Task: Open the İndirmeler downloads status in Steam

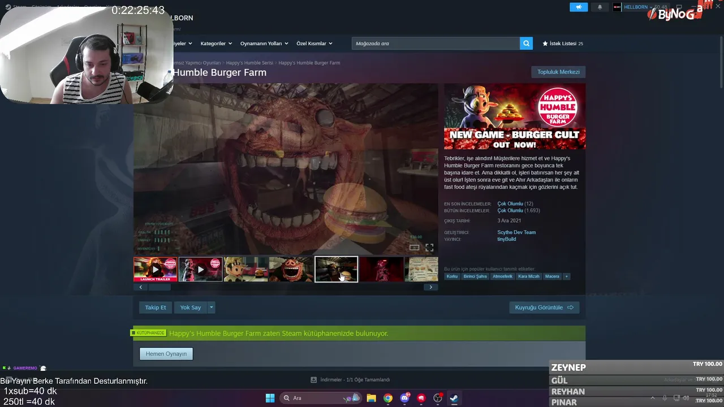Action: pos(350,380)
